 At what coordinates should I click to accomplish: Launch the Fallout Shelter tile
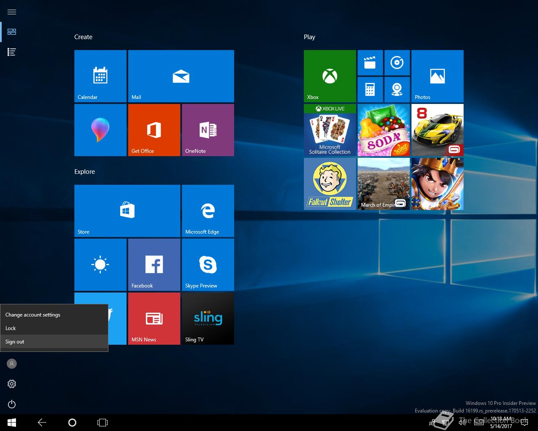pyautogui.click(x=330, y=184)
